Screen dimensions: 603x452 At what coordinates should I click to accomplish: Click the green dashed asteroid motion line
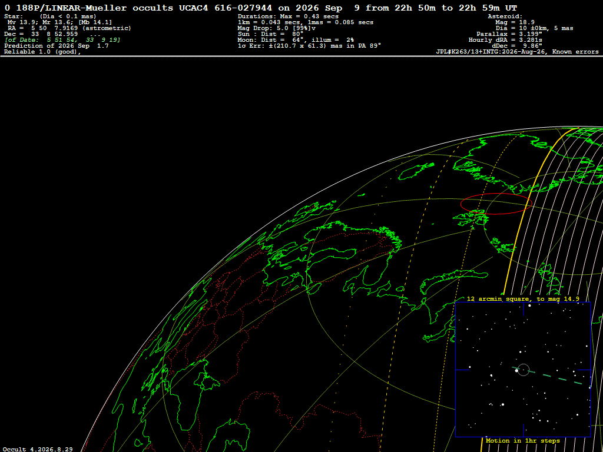[552, 376]
